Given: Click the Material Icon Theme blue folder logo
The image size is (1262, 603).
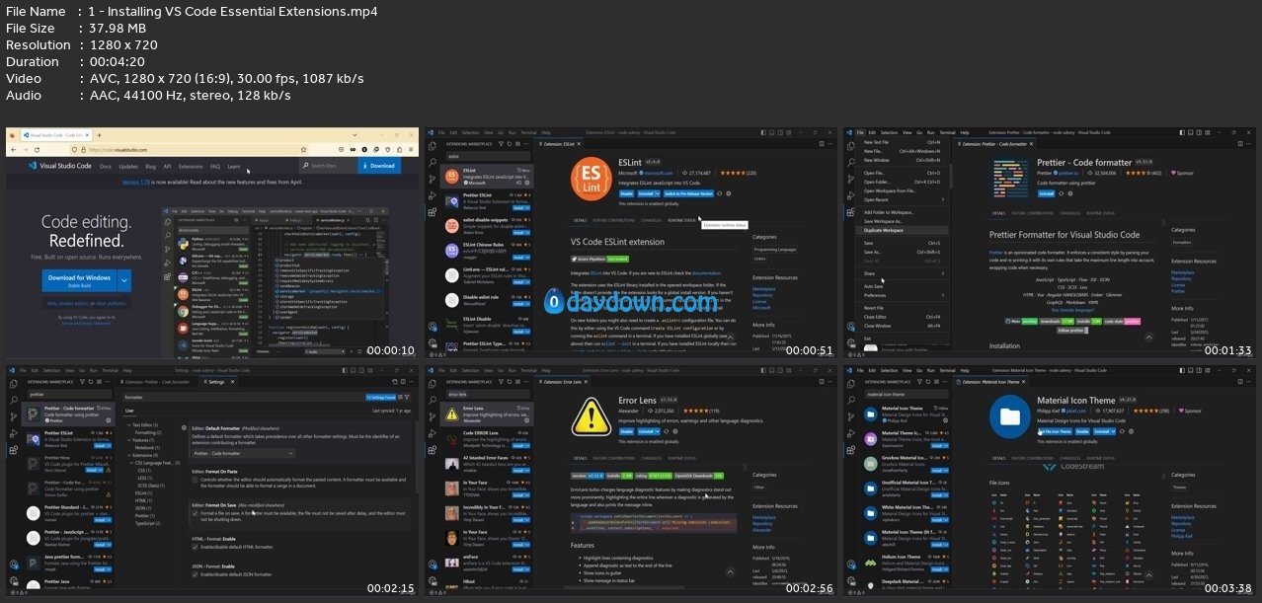Looking at the screenshot, I should coord(1009,415).
